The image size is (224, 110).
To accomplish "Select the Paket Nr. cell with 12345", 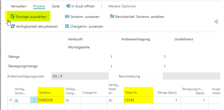I will pyautogui.click(x=138, y=100).
